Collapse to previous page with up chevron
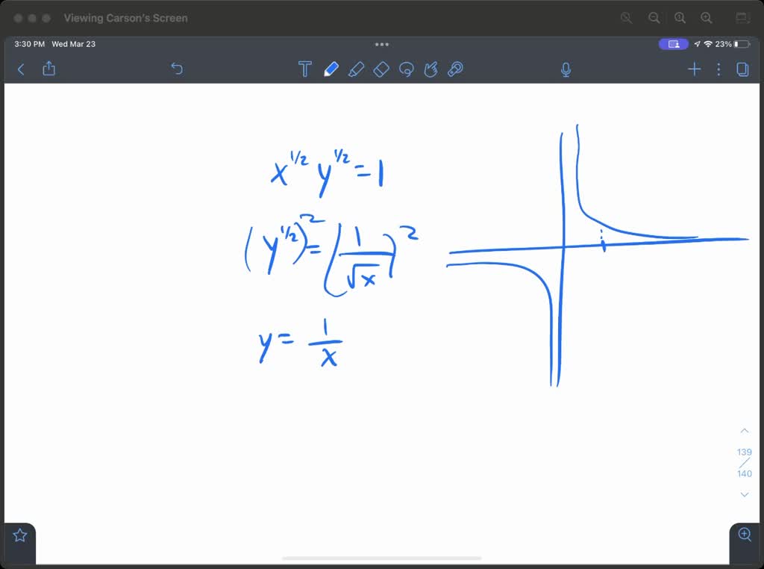This screenshot has width=764, height=569. [x=744, y=430]
